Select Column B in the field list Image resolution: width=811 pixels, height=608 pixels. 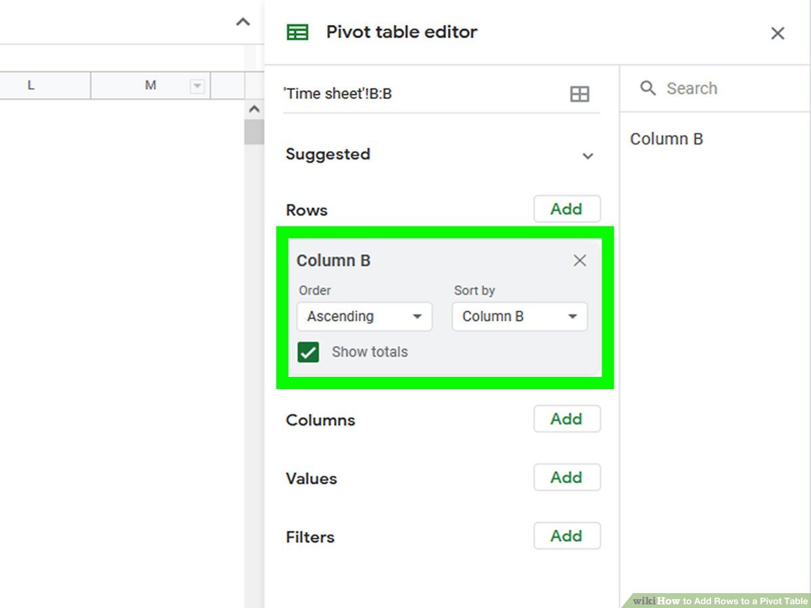(666, 139)
